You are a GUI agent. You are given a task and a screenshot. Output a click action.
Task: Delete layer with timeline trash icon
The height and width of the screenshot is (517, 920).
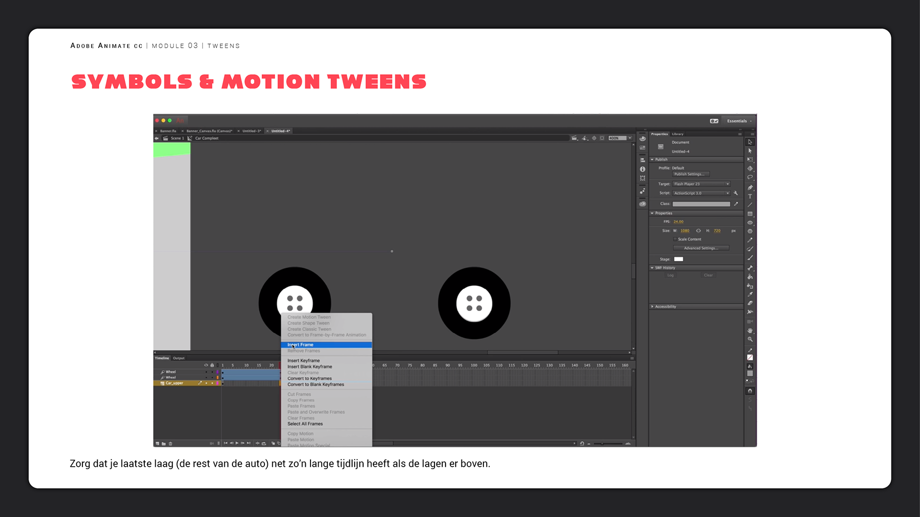pos(171,444)
